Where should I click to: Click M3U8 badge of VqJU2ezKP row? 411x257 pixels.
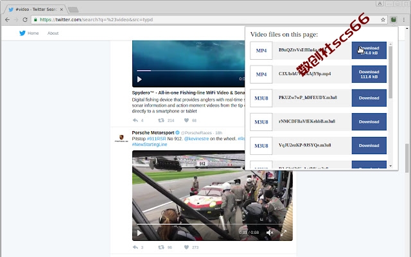261,146
